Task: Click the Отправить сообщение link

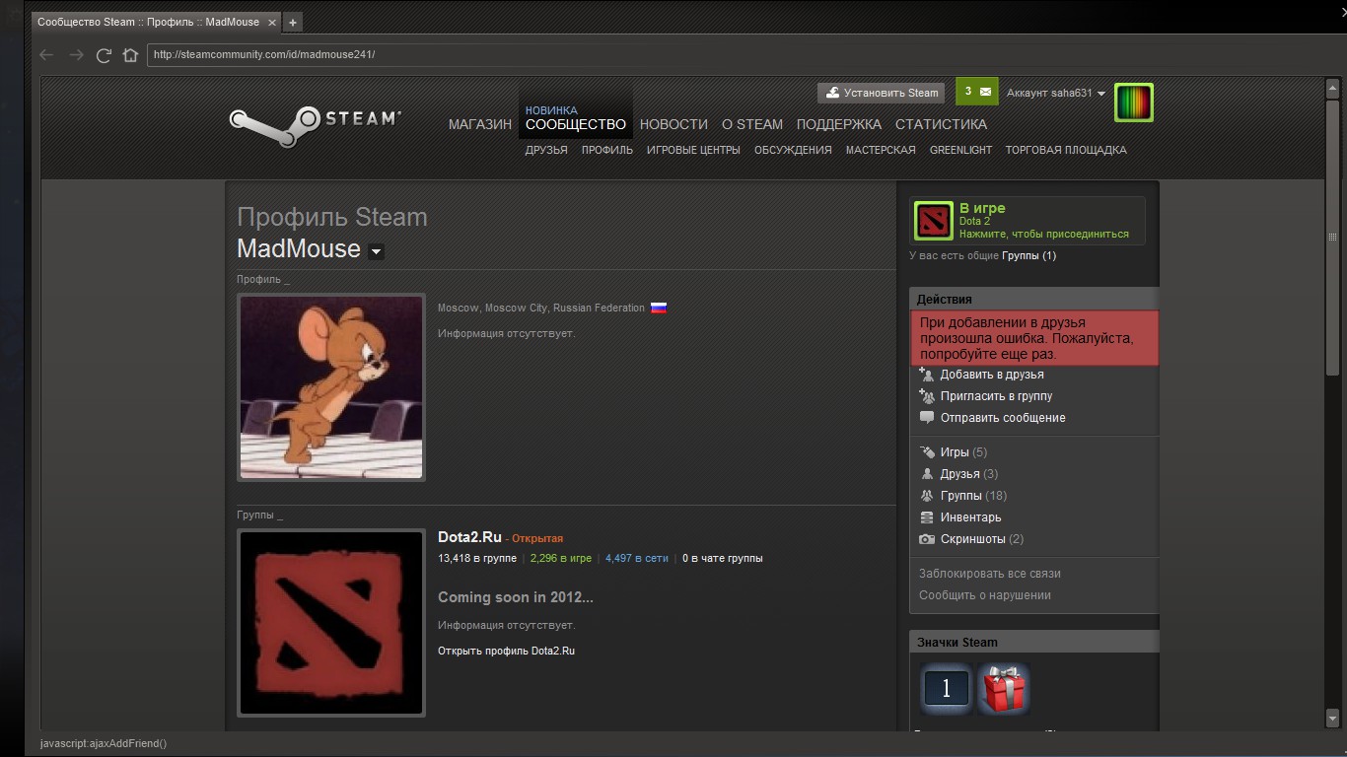Action: (x=1003, y=418)
